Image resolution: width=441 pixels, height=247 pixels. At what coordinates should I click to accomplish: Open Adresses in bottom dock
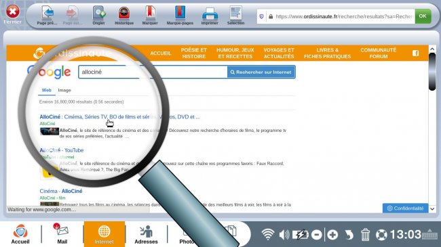pyautogui.click(x=146, y=234)
